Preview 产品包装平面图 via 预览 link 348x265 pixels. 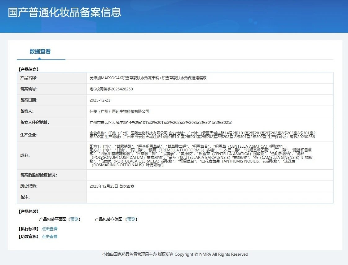click(74, 219)
